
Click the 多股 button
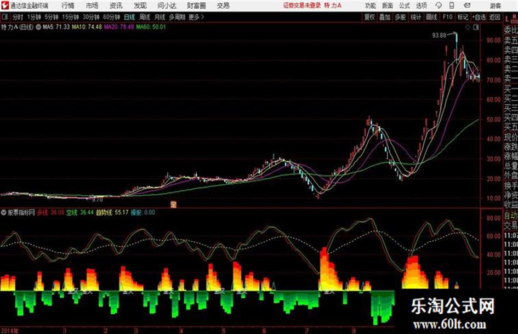coord(400,17)
